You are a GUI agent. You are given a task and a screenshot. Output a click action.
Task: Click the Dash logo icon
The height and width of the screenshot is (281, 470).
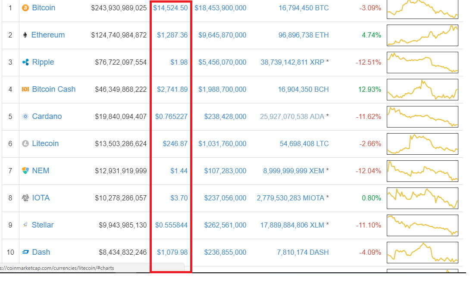(25, 252)
